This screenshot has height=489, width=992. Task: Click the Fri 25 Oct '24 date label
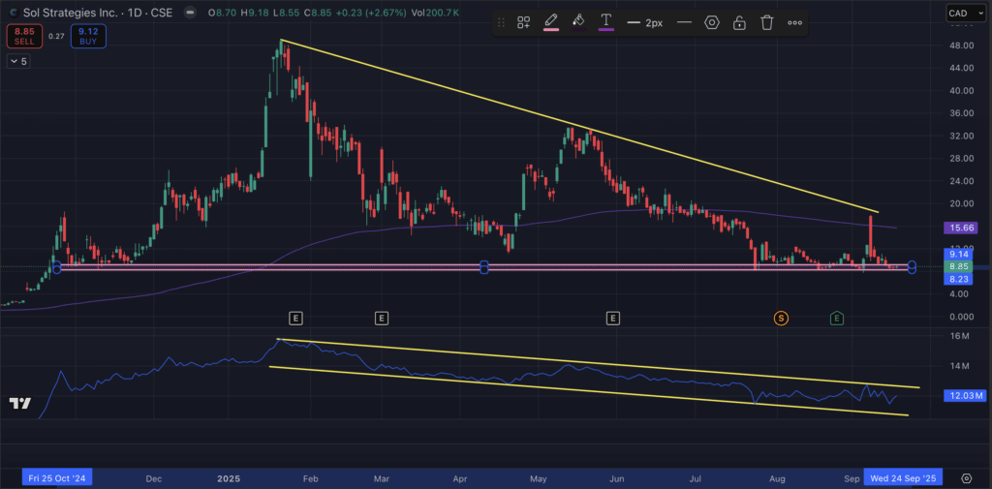point(57,477)
